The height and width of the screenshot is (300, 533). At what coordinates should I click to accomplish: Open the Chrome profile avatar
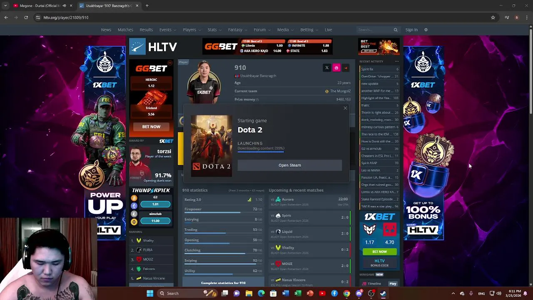[x=517, y=17]
